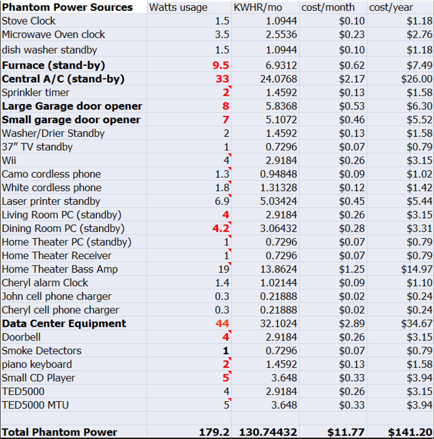Select the TED5000 MTU label cell
This screenshot has width=434, height=439.
35,405
